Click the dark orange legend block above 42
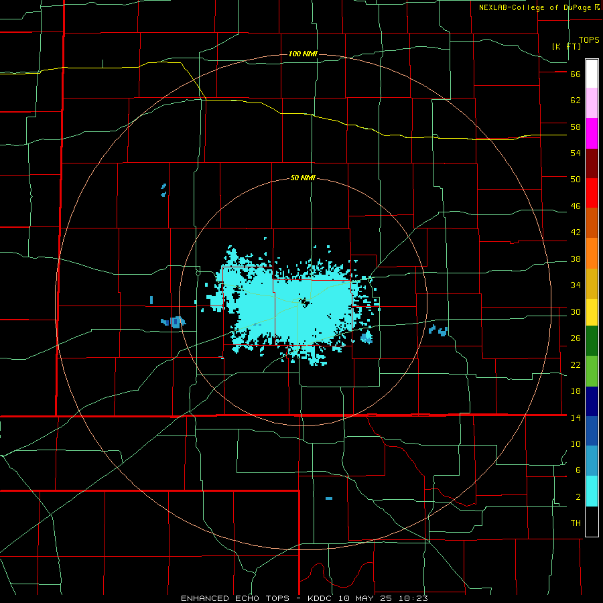Image resolution: width=603 pixels, height=603 pixels. coord(592,223)
